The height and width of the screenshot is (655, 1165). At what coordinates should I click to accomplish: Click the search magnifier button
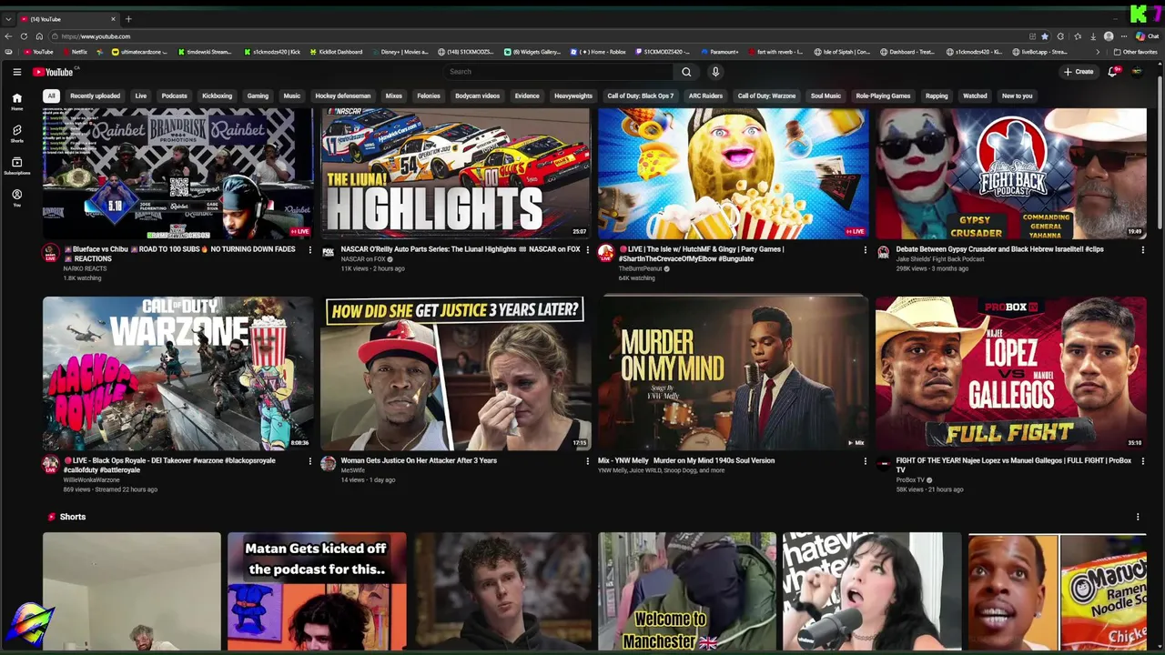tap(686, 72)
